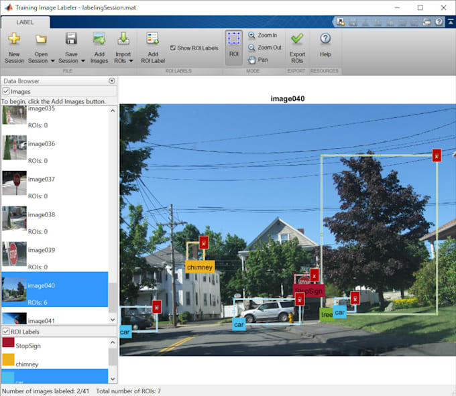Uncheck the Show ROI Labels checkbox
The height and width of the screenshot is (396, 456).
pyautogui.click(x=173, y=48)
